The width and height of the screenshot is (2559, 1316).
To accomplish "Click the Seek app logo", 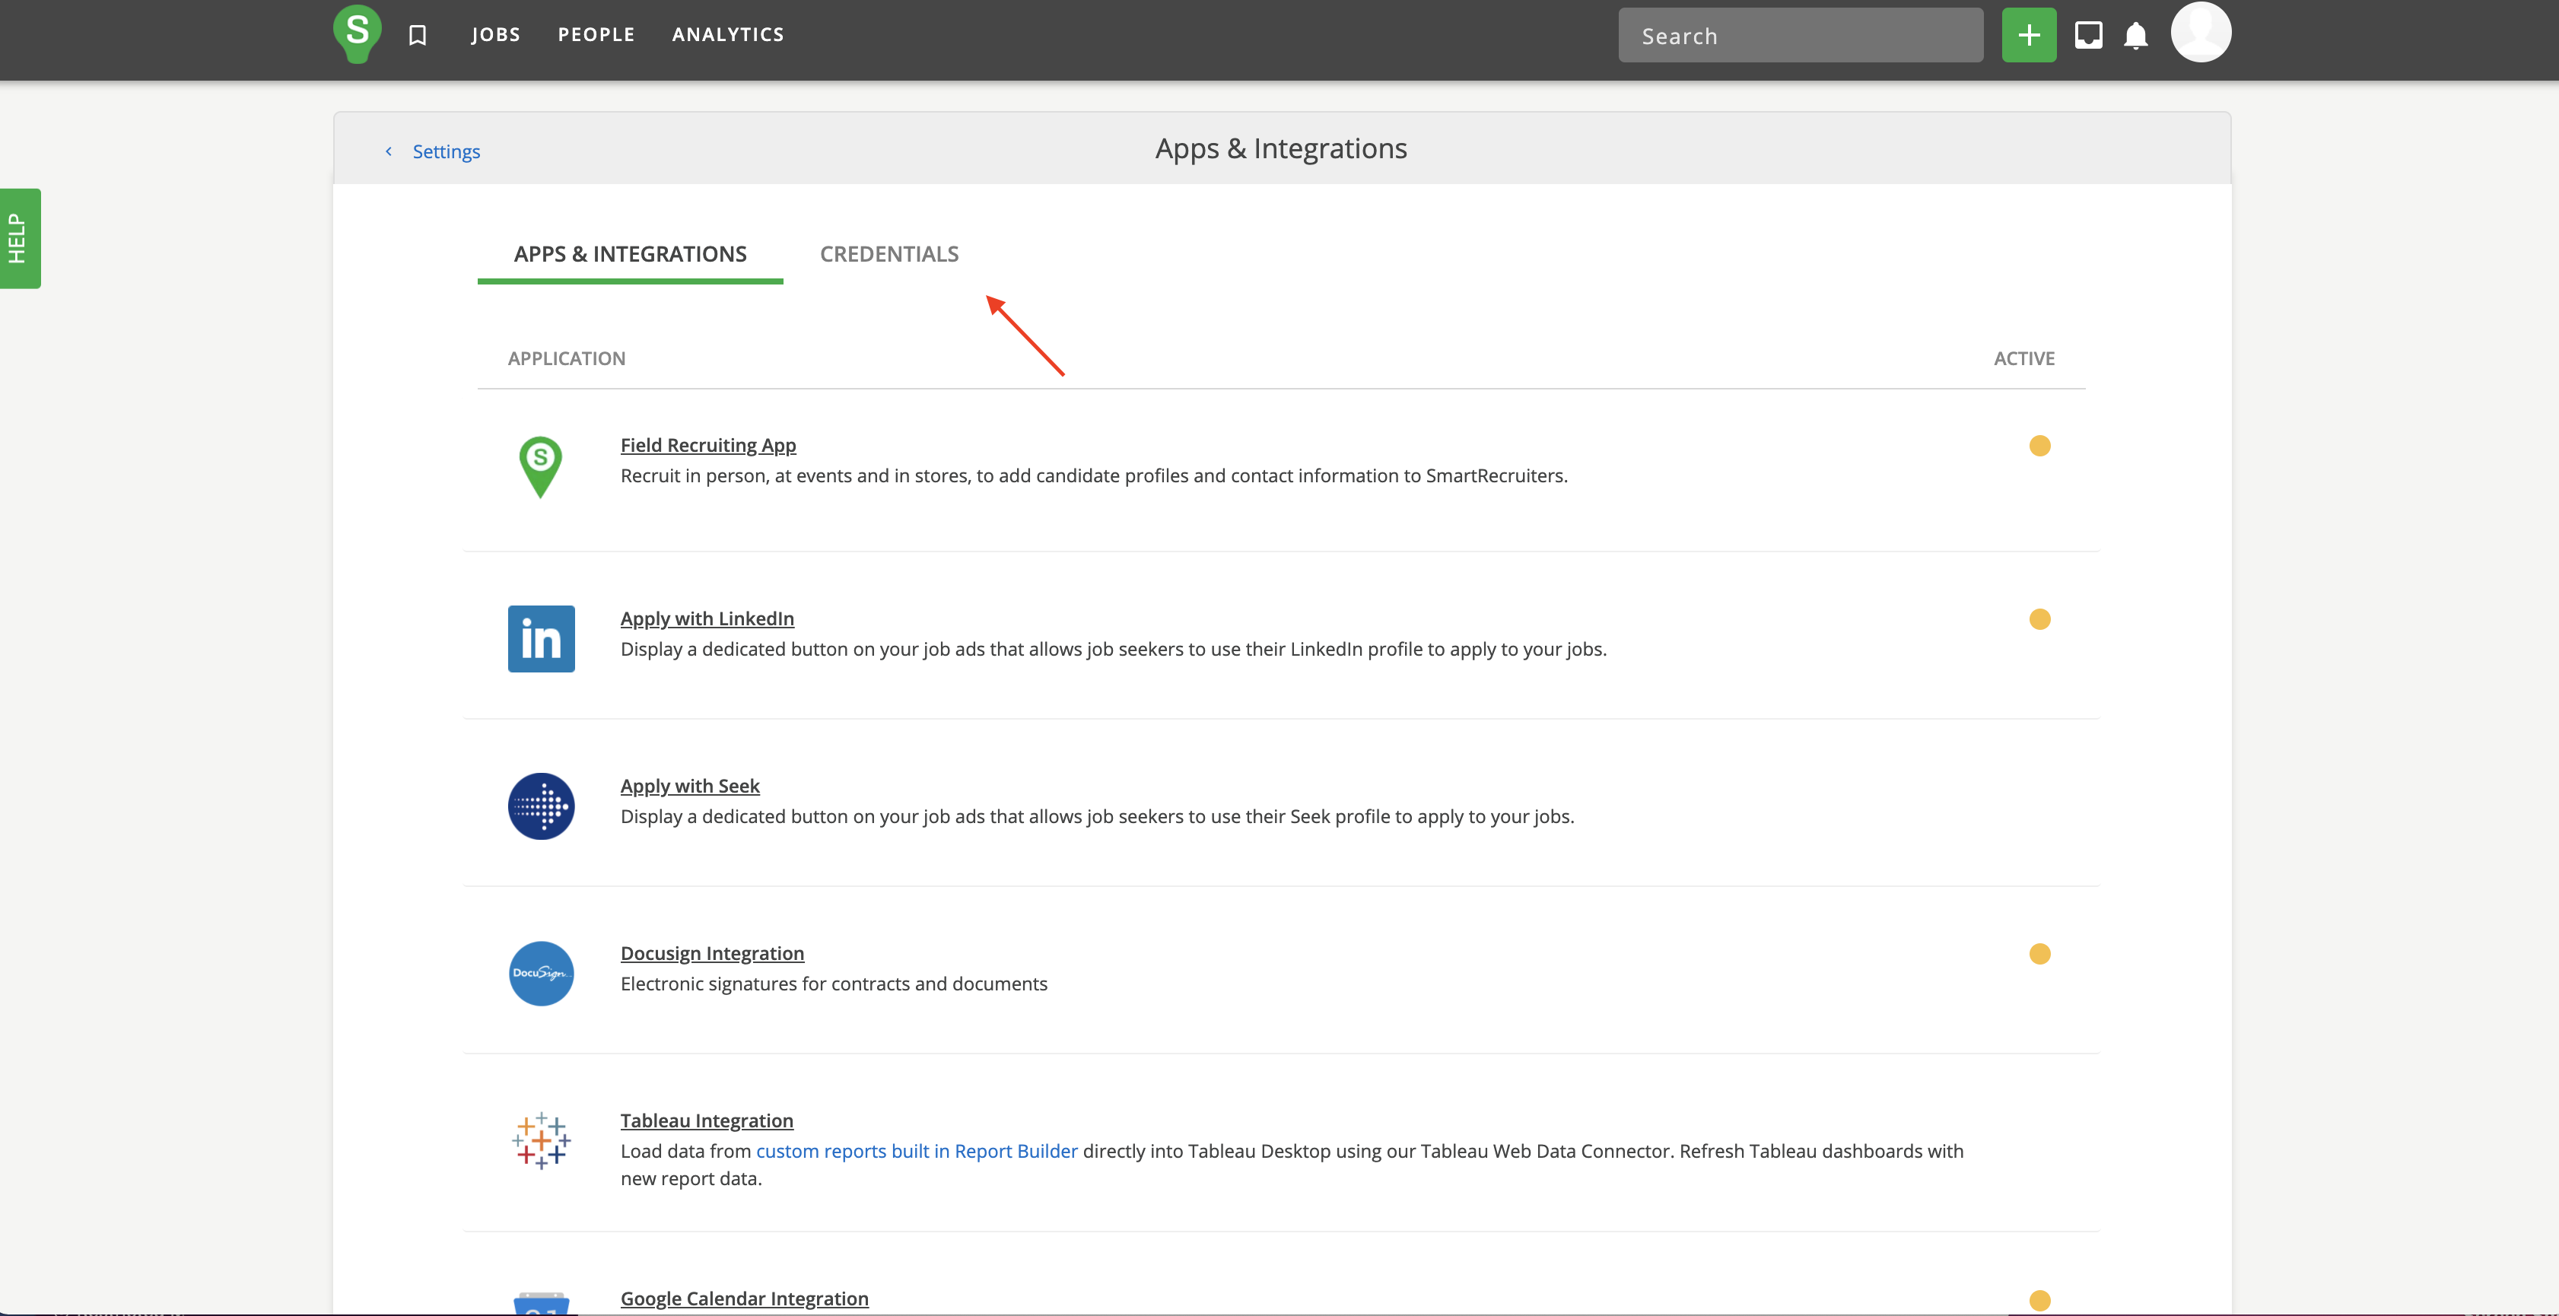I will coord(540,806).
